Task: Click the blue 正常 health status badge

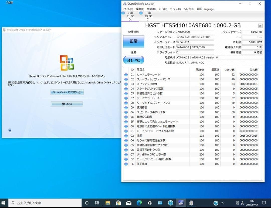Action: pos(133,41)
